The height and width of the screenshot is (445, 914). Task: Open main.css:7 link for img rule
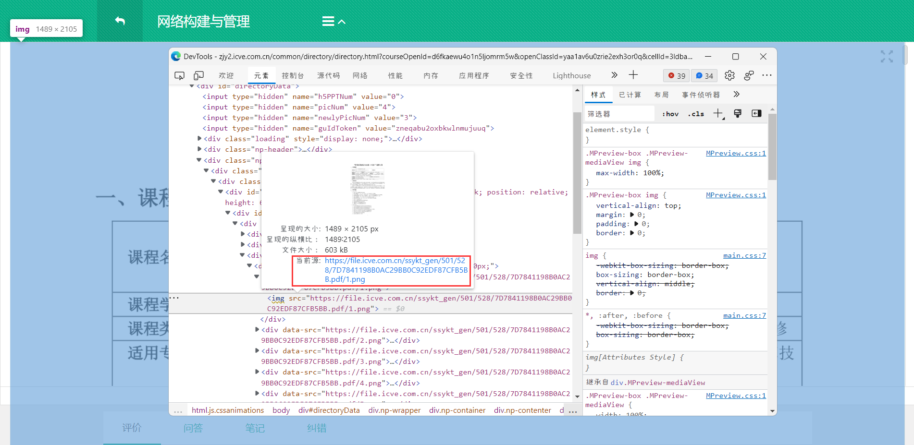[x=744, y=255]
